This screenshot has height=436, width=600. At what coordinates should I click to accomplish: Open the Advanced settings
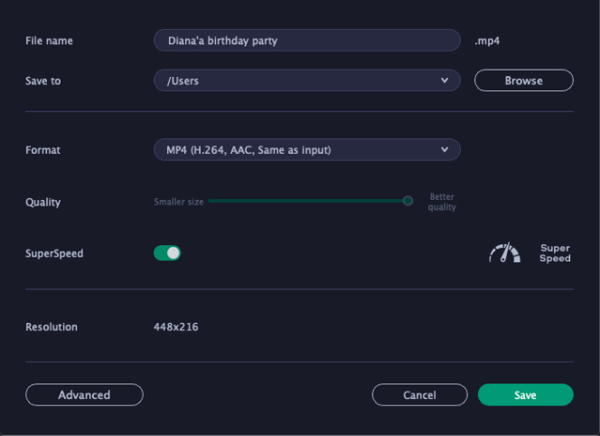click(x=85, y=394)
